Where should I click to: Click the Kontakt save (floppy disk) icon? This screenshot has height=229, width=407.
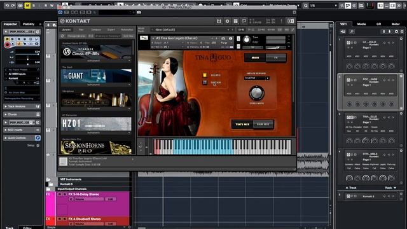219,21
